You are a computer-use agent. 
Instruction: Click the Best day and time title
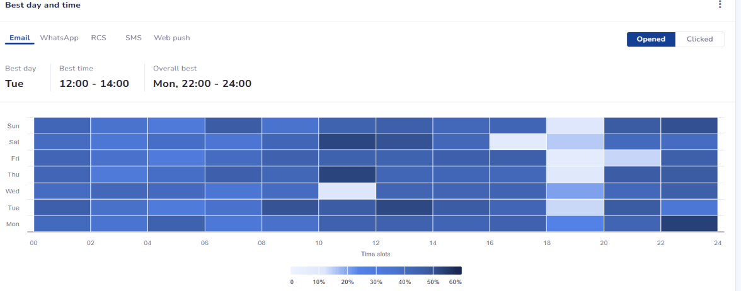pos(43,5)
